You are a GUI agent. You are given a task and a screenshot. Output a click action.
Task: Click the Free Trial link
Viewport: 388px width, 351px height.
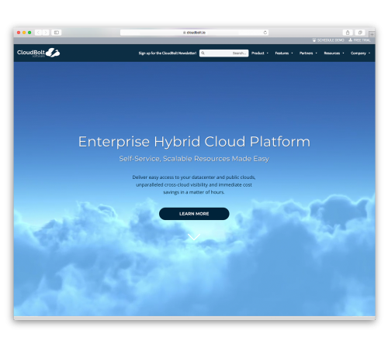point(359,40)
